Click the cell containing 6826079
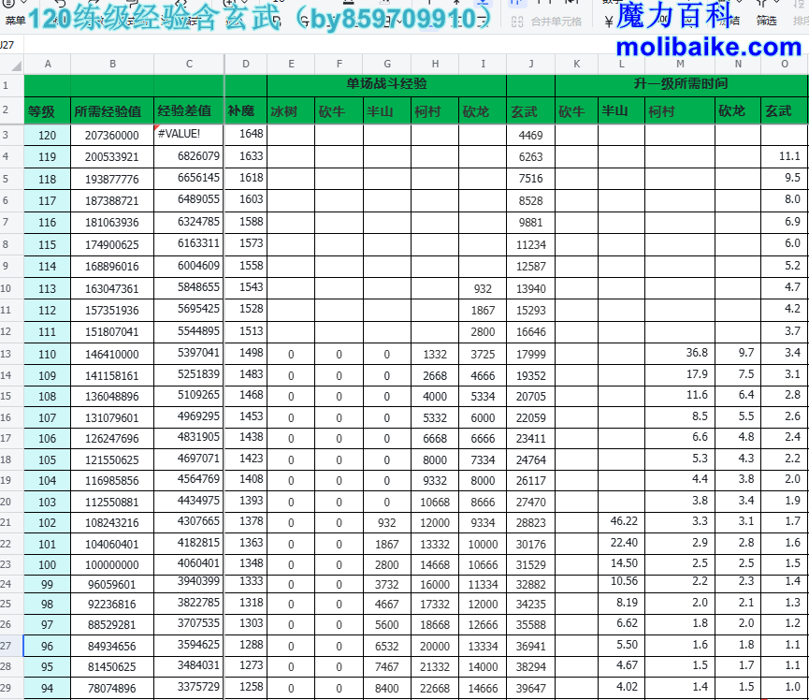The height and width of the screenshot is (700, 809). coord(189,156)
